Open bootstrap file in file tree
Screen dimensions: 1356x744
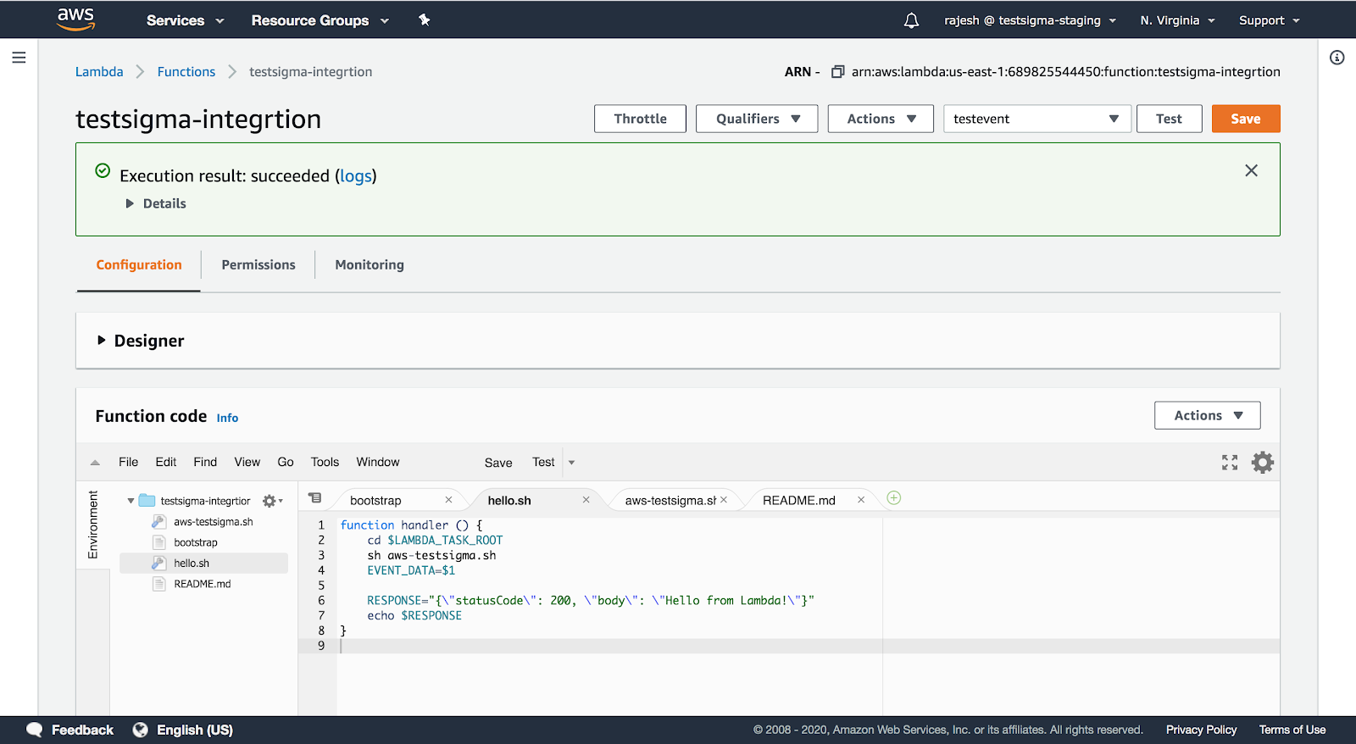point(195,542)
